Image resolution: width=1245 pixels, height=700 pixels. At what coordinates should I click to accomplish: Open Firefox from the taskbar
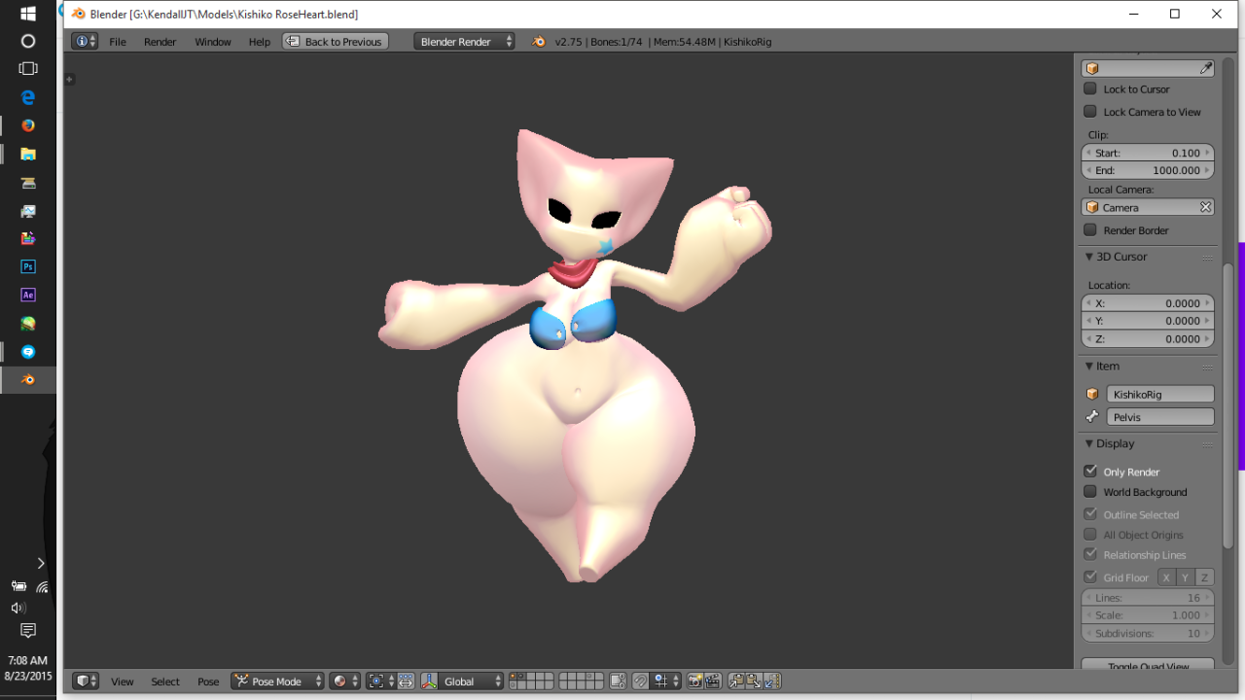click(28, 125)
